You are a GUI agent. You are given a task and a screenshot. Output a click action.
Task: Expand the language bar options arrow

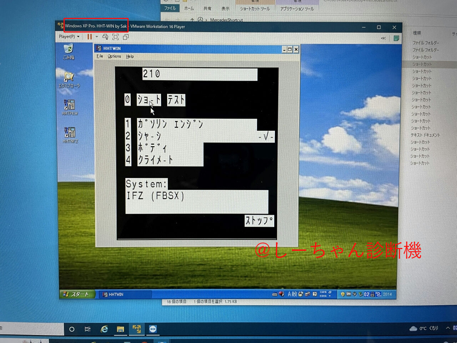tap(330, 296)
